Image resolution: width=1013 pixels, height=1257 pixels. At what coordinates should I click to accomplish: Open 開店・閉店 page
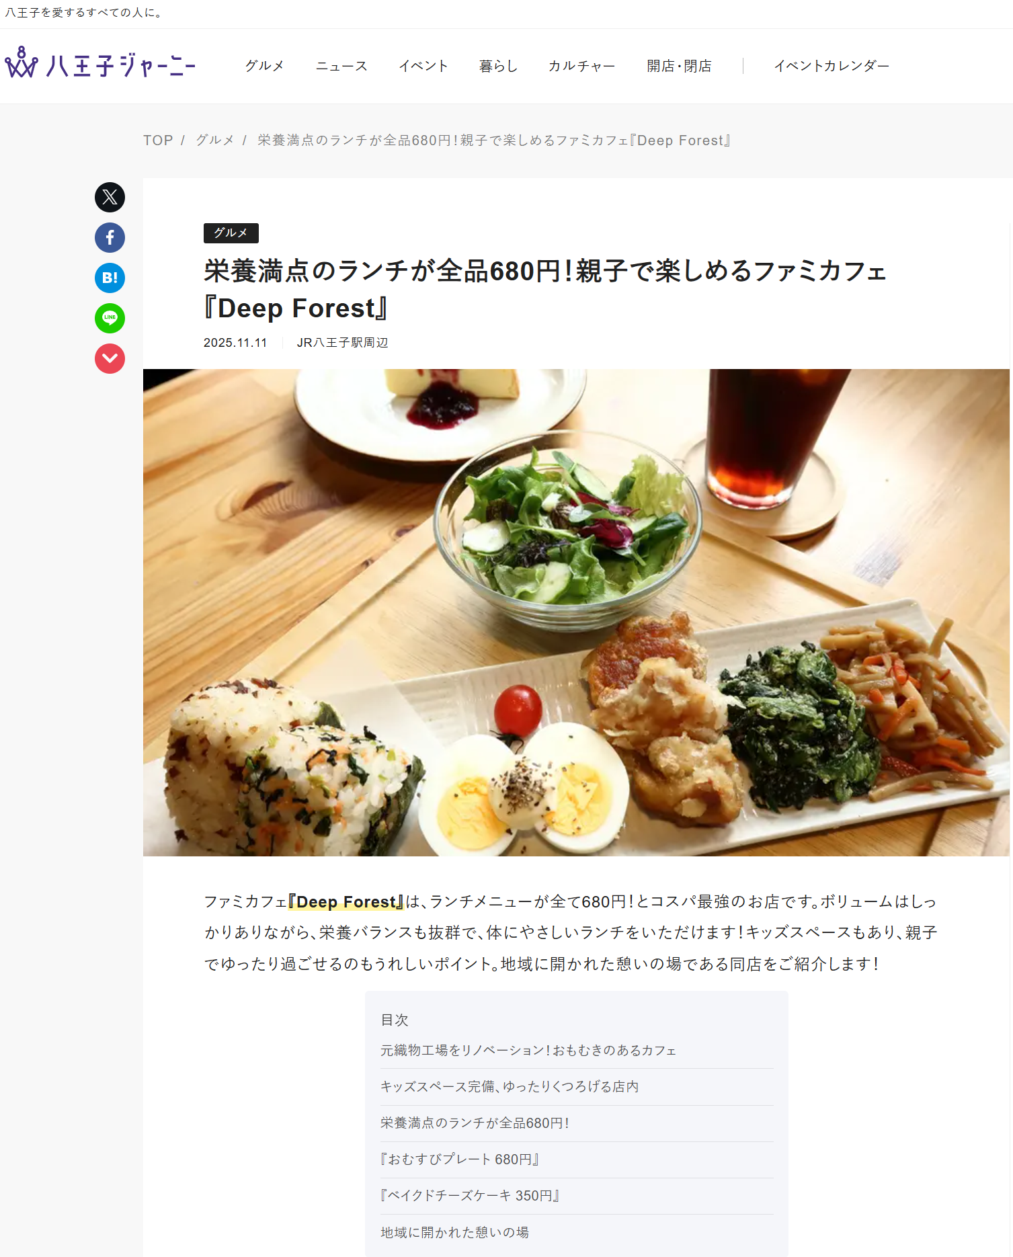coord(679,66)
